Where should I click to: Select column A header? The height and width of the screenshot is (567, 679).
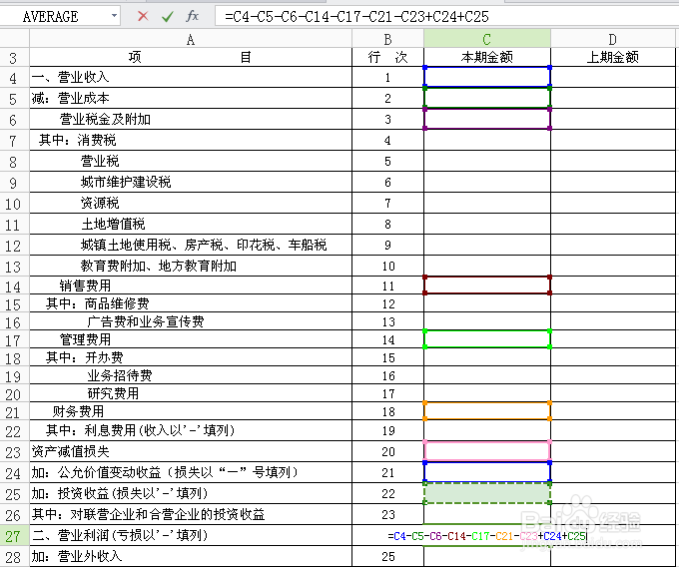click(x=191, y=39)
